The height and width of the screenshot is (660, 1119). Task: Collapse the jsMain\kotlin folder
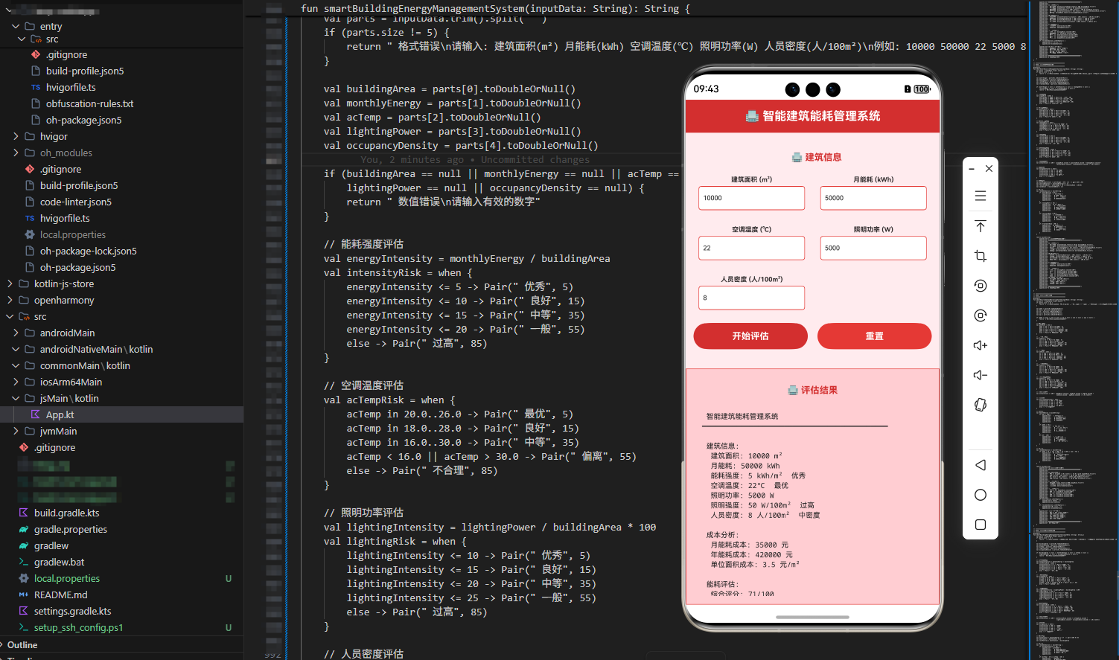16,398
